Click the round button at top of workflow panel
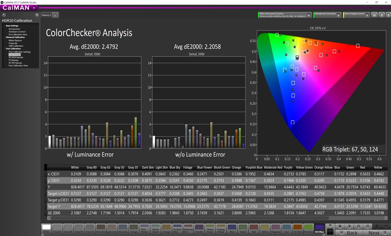This screenshot has width=391, height=236. (4, 15)
